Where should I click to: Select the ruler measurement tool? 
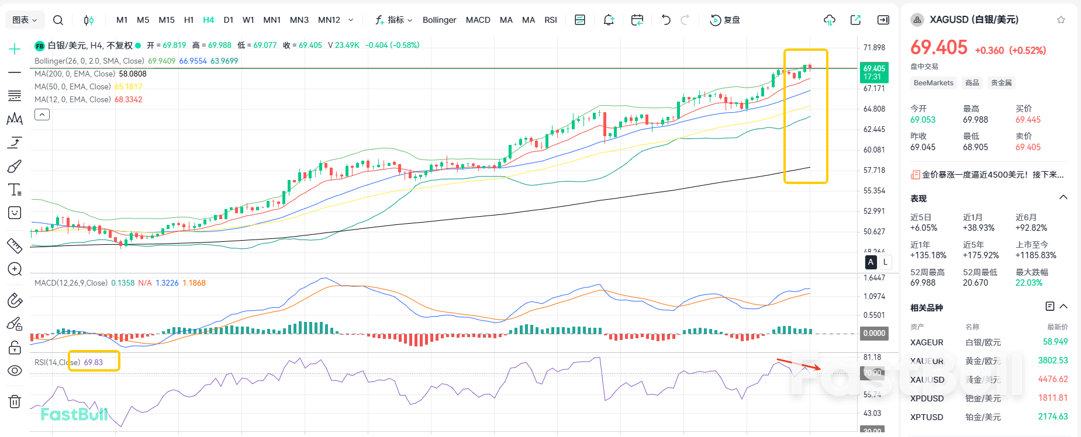(15, 245)
